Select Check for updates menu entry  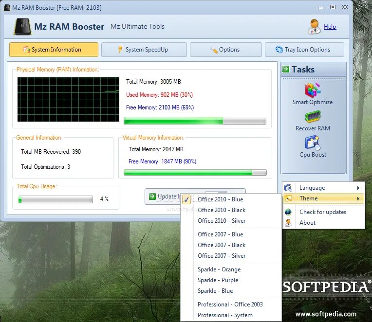(x=324, y=212)
